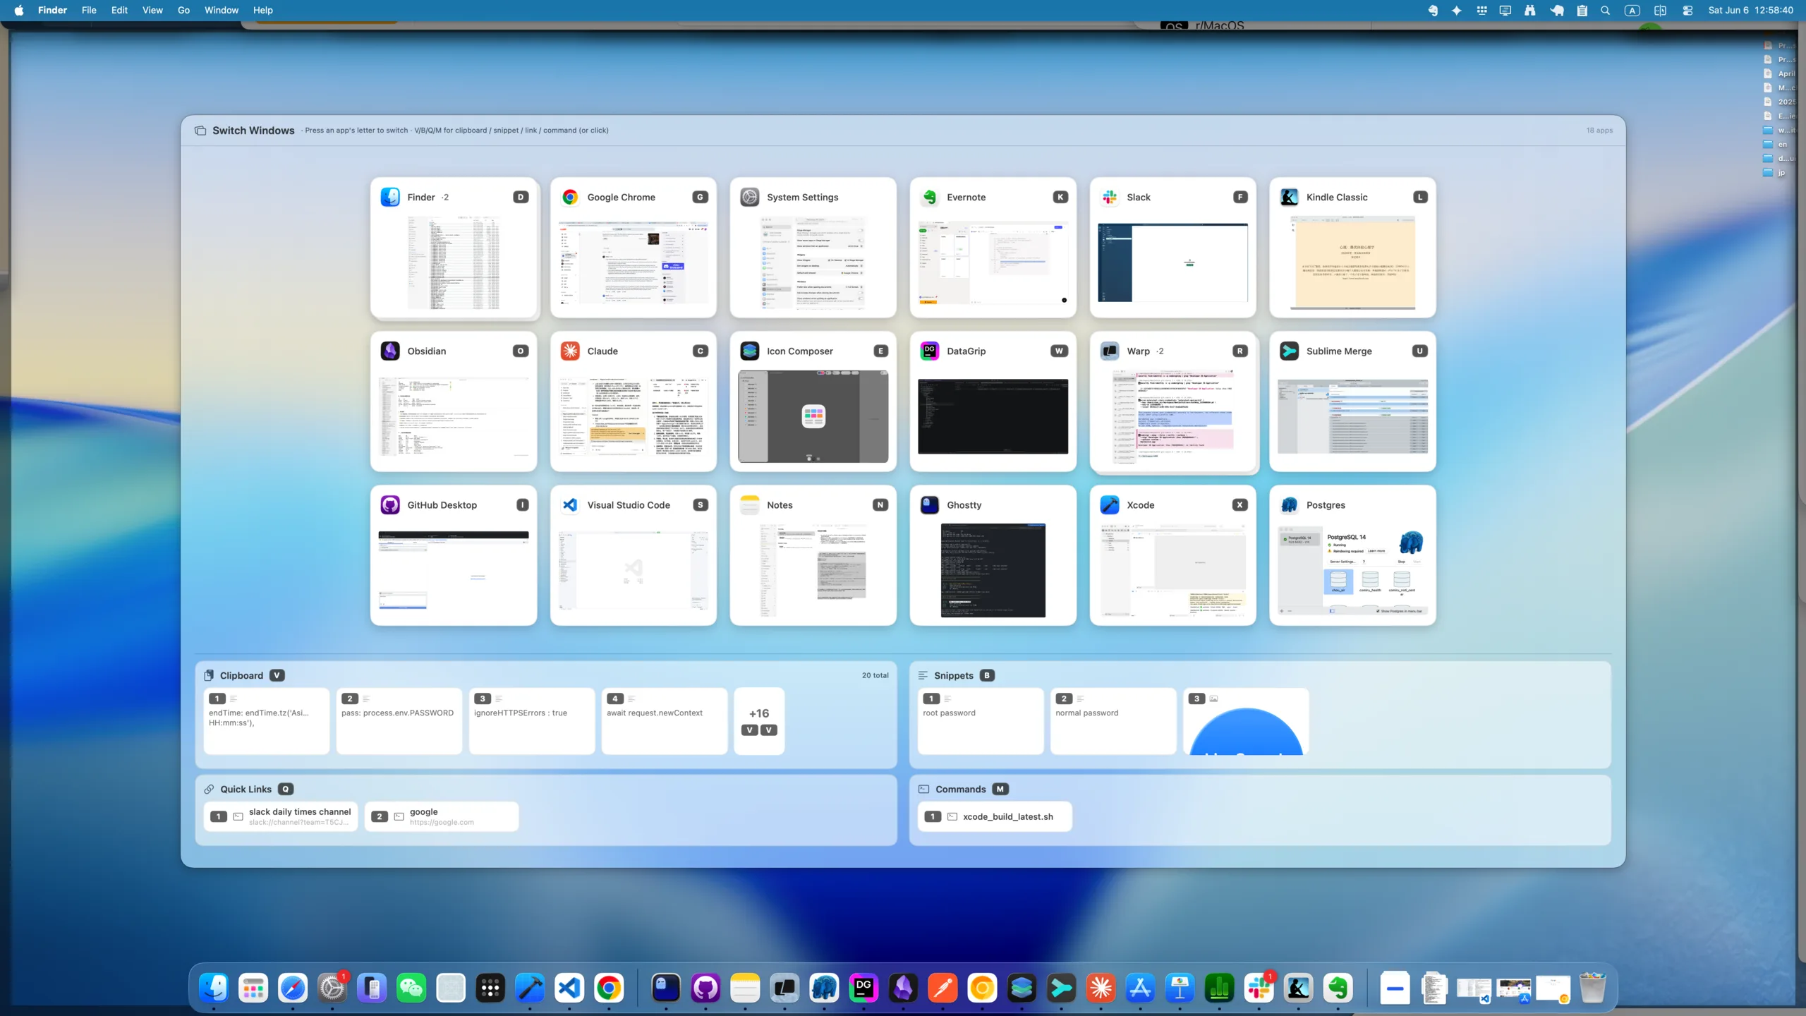Screen dimensions: 1806x1016
Task: Open Launchpad grid icon in the Dock
Action: (253, 988)
